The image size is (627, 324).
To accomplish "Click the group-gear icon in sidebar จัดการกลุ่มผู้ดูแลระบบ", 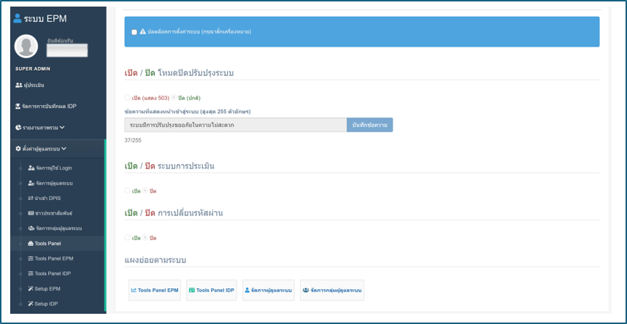I will [31, 228].
